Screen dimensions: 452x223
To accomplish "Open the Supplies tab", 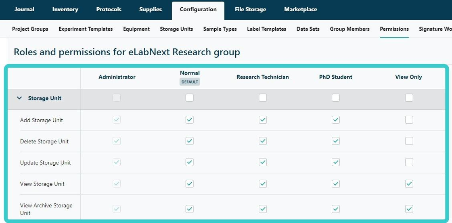I will click(x=151, y=9).
